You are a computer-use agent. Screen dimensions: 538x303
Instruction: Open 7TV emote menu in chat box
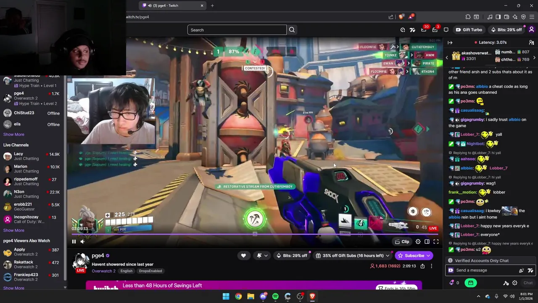530,271
